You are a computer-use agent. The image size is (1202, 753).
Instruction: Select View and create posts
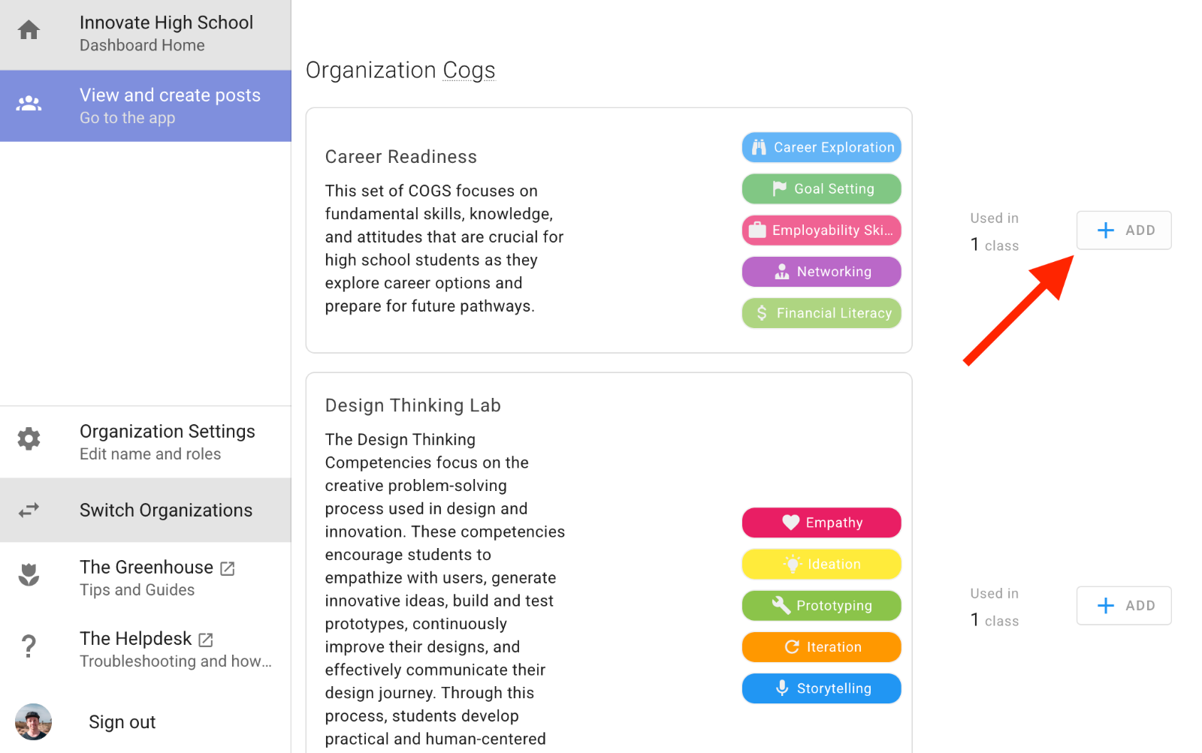(x=170, y=106)
